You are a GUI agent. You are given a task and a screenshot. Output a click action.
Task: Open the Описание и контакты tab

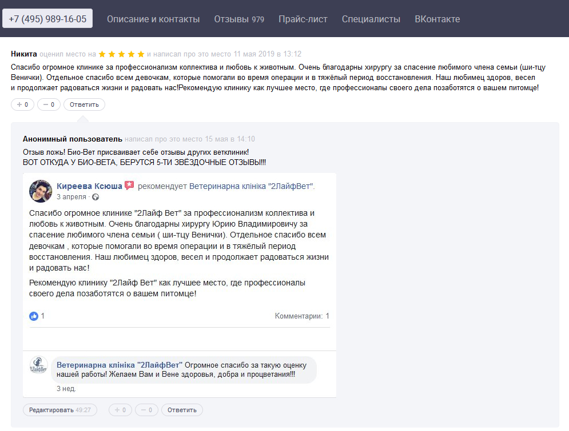[153, 19]
